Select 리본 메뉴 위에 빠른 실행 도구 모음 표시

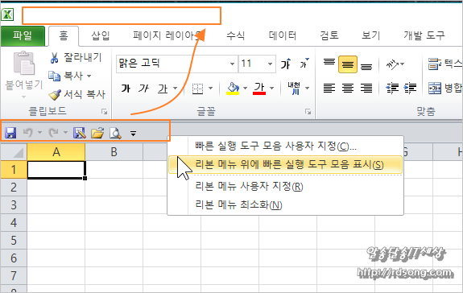285,164
